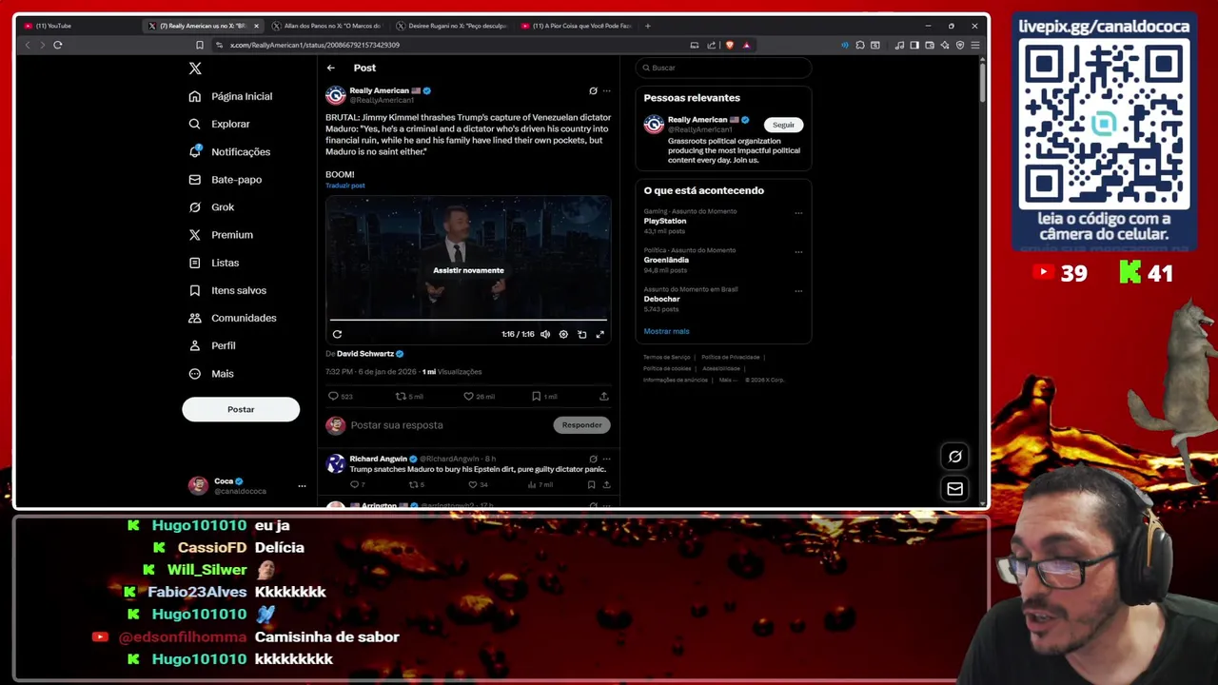Go back with the Post arrow
The image size is (1218, 685).
(x=330, y=68)
